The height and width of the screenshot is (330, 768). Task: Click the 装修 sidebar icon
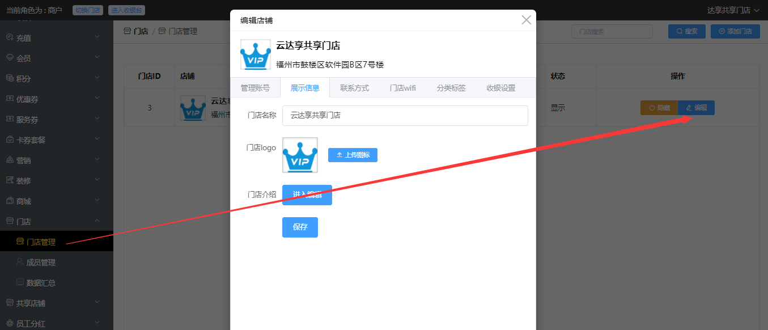(x=9, y=180)
